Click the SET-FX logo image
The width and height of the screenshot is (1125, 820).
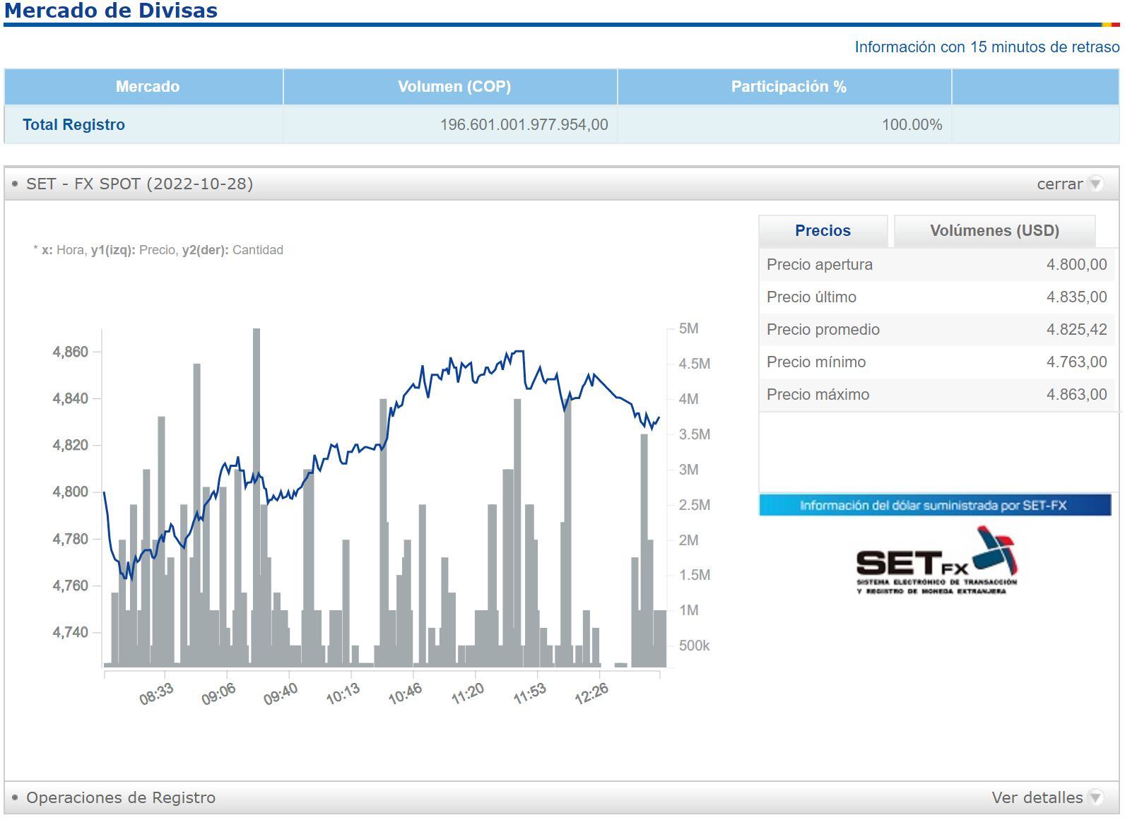click(936, 561)
